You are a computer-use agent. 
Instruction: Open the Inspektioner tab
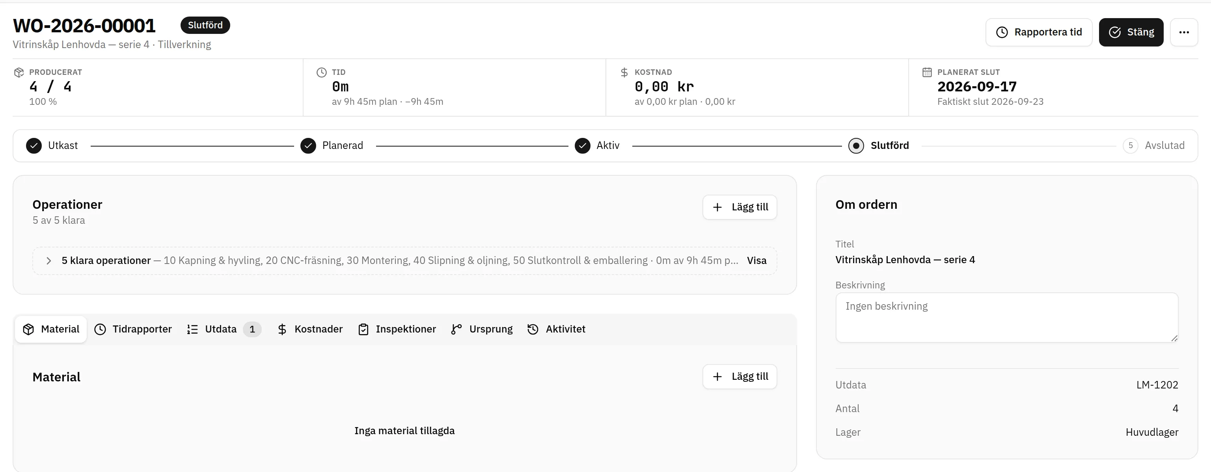(397, 329)
